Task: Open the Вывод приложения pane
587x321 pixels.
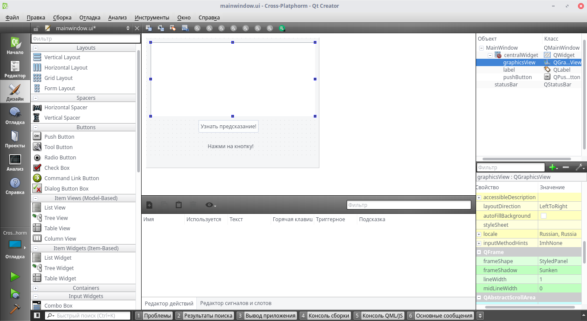Action: pyautogui.click(x=267, y=316)
